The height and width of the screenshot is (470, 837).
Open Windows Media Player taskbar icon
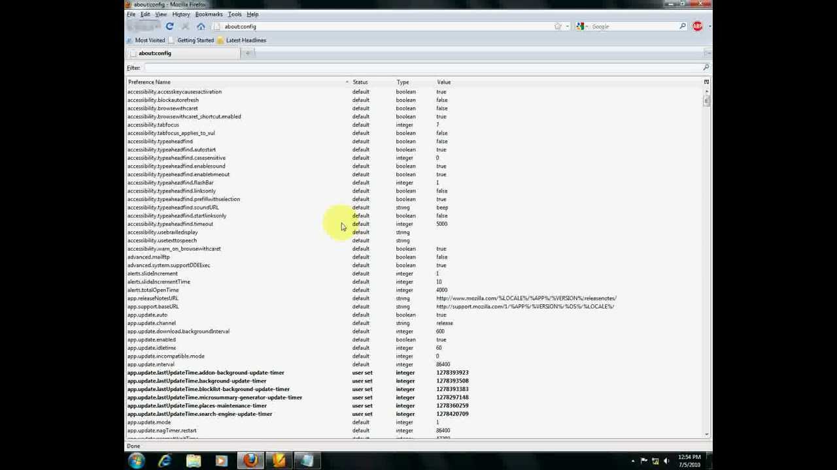point(221,462)
